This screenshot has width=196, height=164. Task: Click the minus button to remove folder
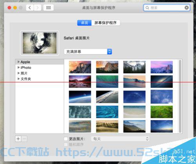[x=24, y=139]
